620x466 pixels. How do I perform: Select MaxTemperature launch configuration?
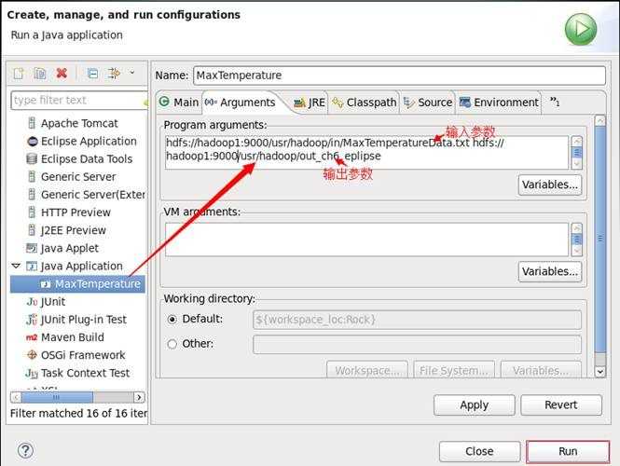(78, 283)
